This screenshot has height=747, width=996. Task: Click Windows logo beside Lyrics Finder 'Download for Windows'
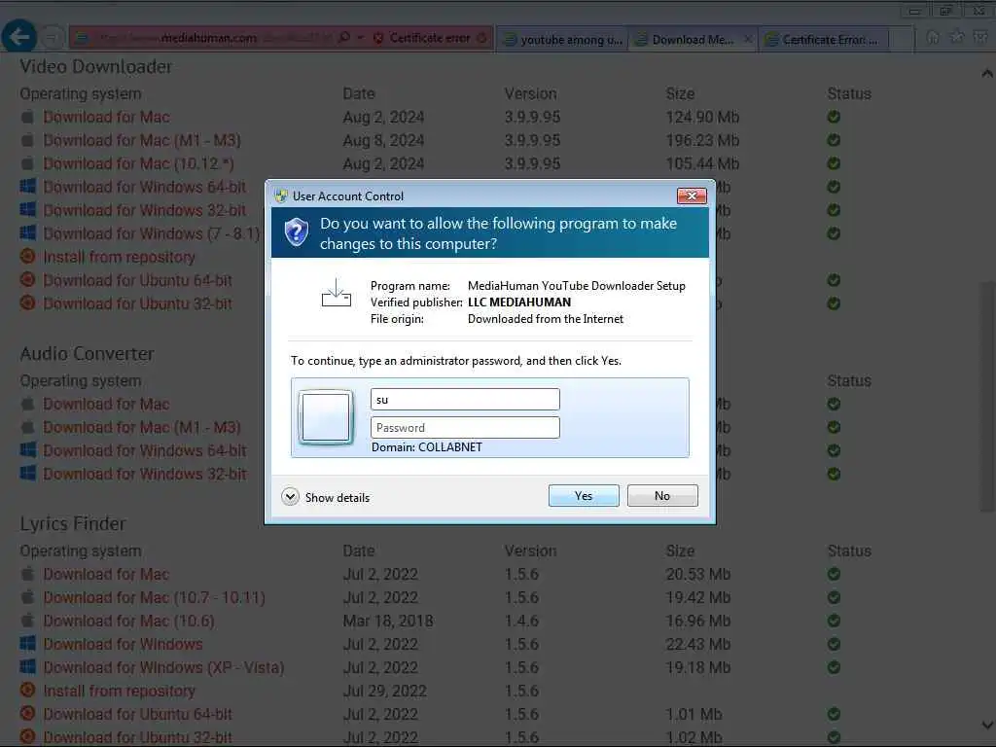(27, 644)
